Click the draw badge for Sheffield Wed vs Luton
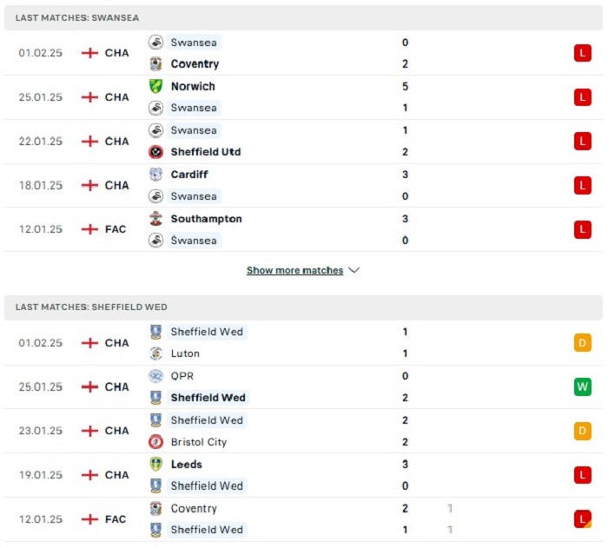This screenshot has width=608, height=548. [583, 343]
